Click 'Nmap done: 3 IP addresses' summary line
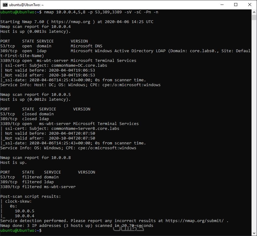The height and width of the screenshot is (236, 257). tap(77, 226)
